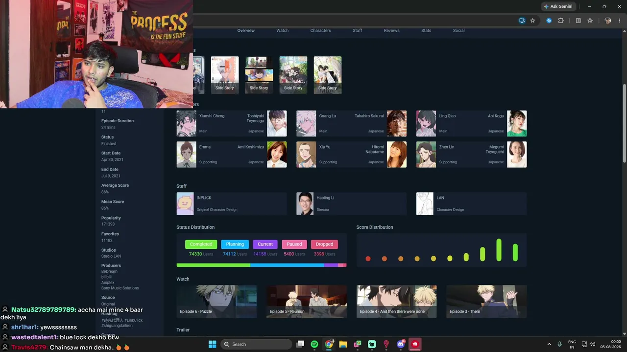
Task: Open the bookmarks list star icon
Action: click(x=590, y=21)
